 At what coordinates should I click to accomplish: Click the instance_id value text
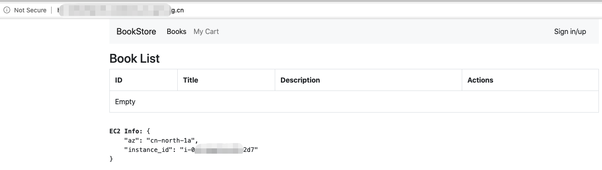click(218, 150)
